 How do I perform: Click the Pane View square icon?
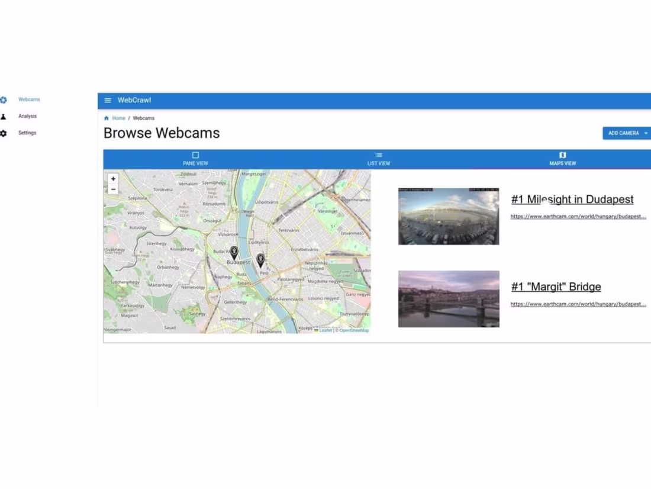(x=195, y=155)
